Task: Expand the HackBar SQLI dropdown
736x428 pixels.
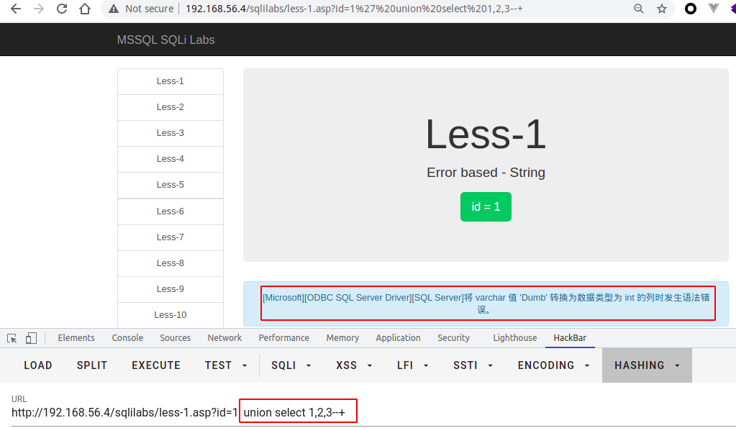Action: pyautogui.click(x=291, y=365)
